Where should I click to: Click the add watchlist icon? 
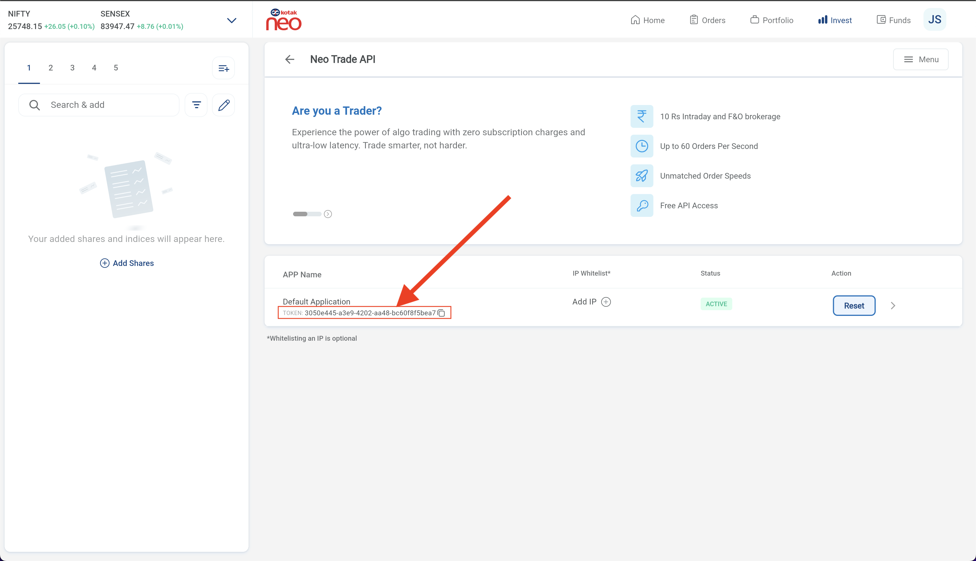click(223, 68)
